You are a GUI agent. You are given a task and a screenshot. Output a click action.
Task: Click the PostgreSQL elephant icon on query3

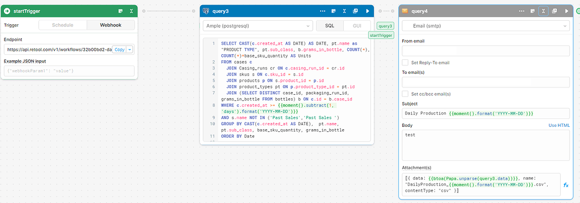coord(206,11)
